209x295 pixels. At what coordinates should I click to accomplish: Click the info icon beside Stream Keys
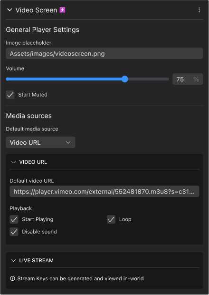coord(12,278)
